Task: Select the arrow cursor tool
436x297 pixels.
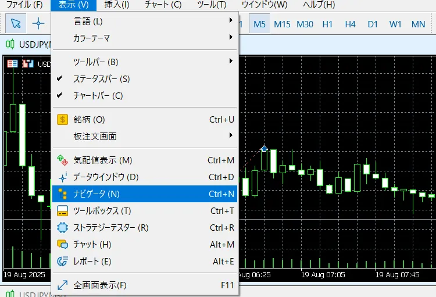Action: 16,23
